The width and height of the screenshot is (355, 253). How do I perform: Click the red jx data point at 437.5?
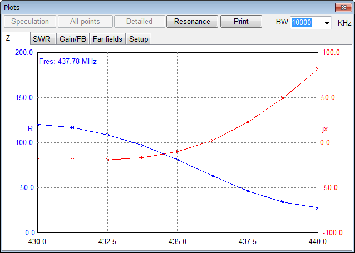coord(248,122)
